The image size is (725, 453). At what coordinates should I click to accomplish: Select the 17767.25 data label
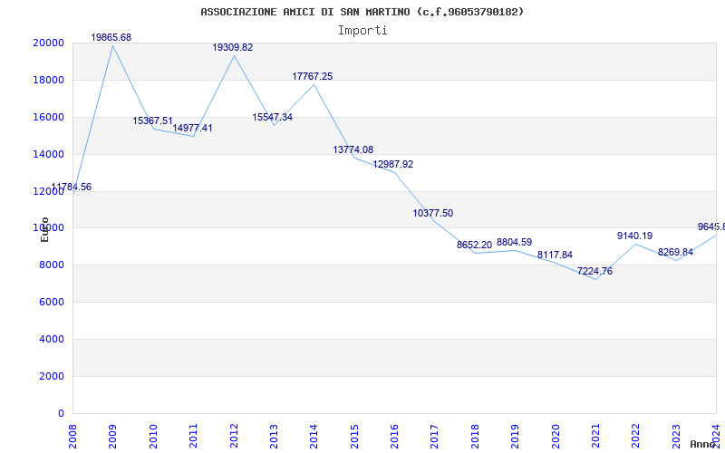pos(312,76)
